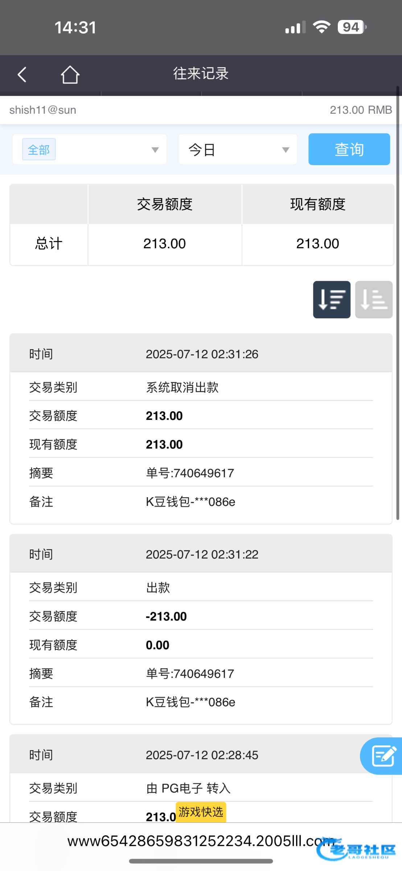402x871 pixels.
Task: Switch to ascending sort order icon
Action: tap(374, 299)
